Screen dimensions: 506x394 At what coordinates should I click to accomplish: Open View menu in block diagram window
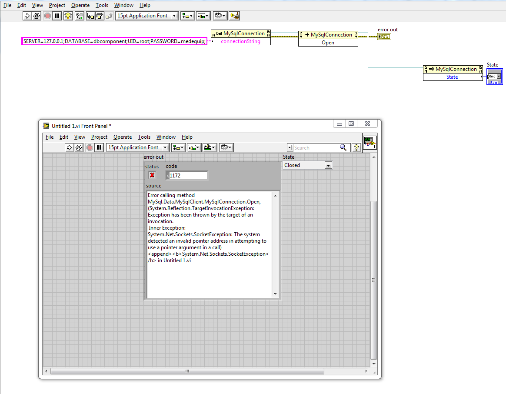37,5
